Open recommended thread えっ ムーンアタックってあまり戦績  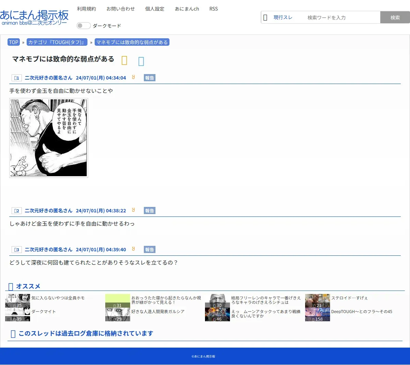pyautogui.click(x=266, y=314)
